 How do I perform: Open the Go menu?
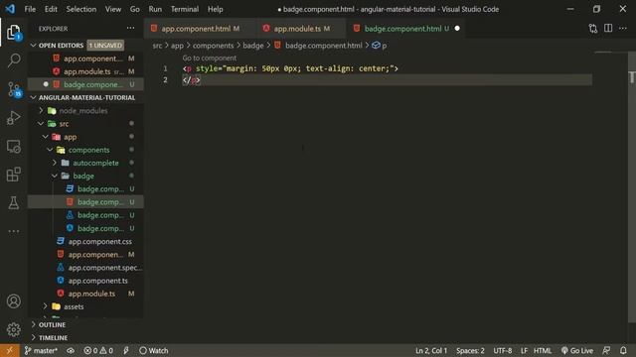pyautogui.click(x=135, y=9)
